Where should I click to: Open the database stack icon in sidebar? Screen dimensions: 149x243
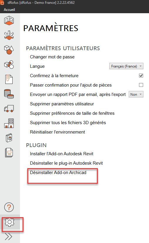tap(9, 94)
